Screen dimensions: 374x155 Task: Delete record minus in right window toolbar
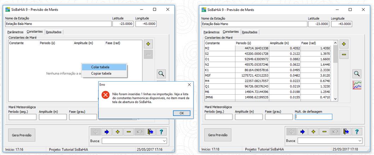pyautogui.click(x=325, y=132)
